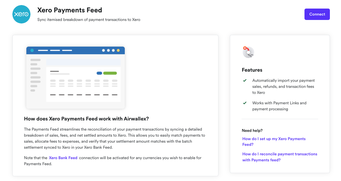Click the checkmark beside Payment Links feature
This screenshot has height=181, width=341.
tap(245, 103)
